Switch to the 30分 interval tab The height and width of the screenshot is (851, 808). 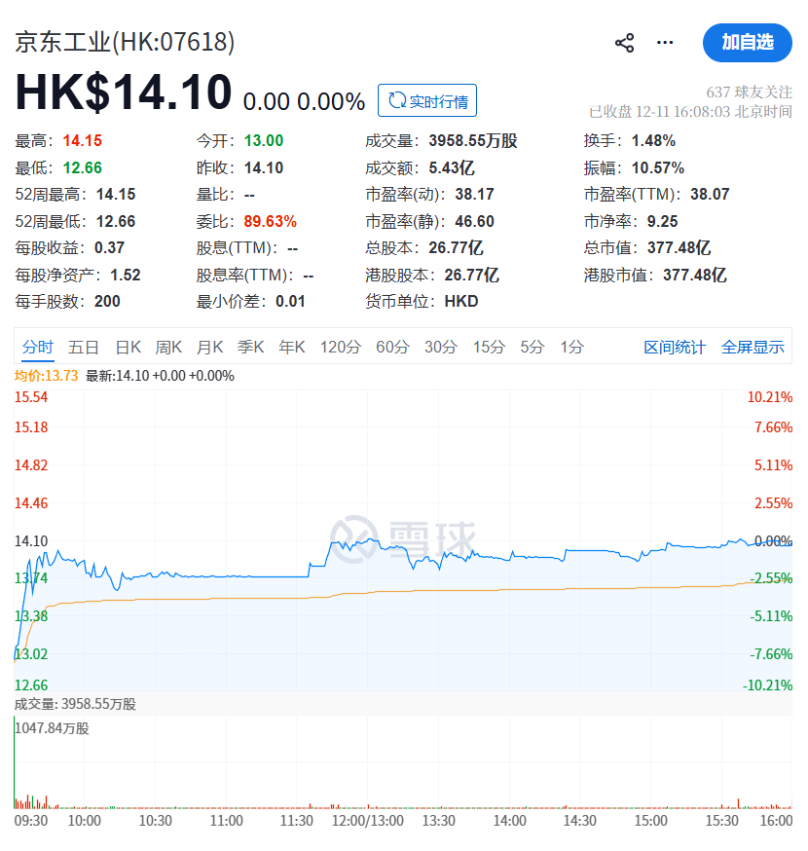(x=441, y=347)
